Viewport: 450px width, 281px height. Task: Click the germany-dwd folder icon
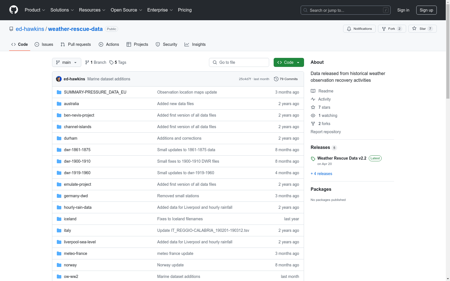tap(59, 196)
